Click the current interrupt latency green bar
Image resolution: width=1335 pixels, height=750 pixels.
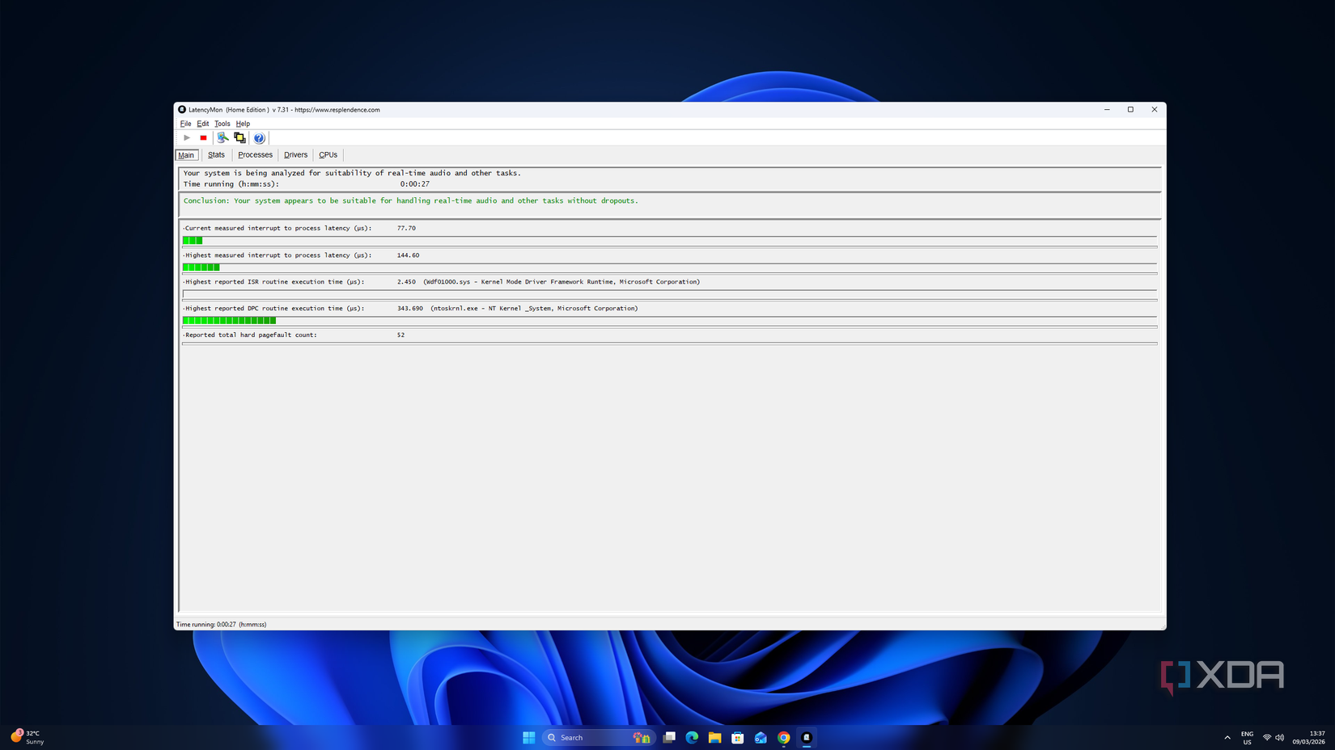[x=193, y=240]
